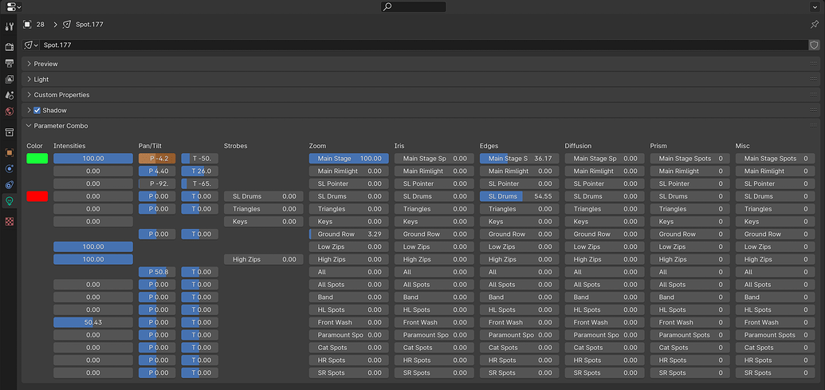Click the red color swatch

point(37,196)
